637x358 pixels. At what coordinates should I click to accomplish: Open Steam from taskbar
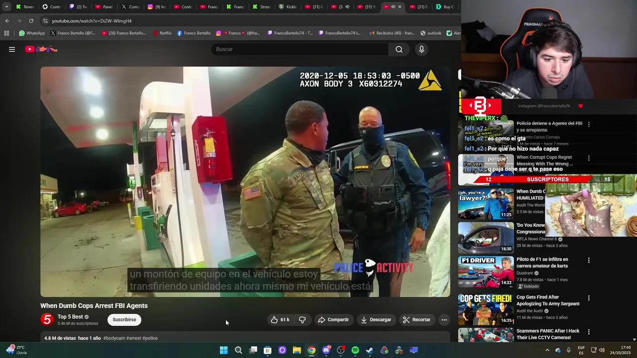coord(370,350)
